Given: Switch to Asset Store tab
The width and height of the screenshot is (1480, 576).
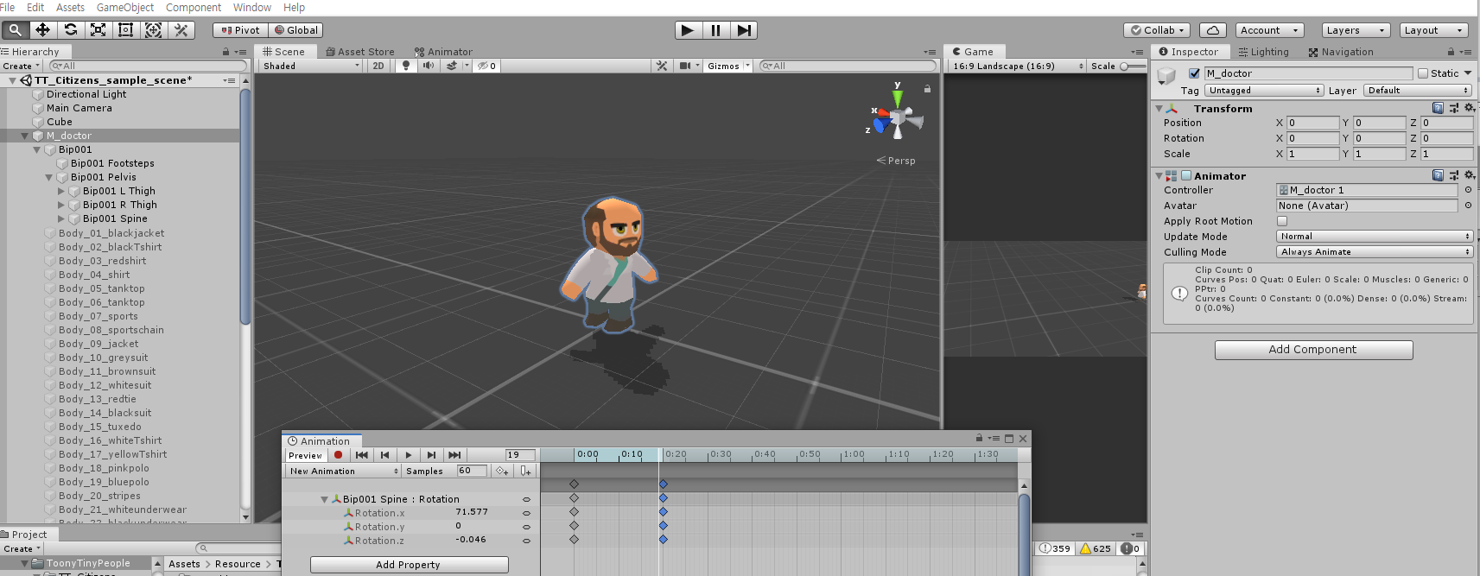Looking at the screenshot, I should point(360,52).
